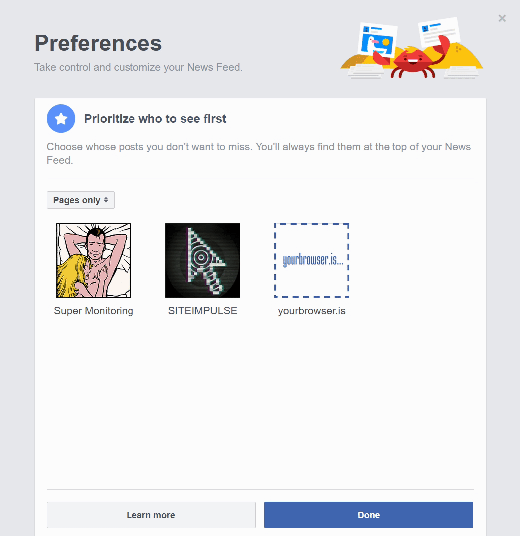This screenshot has height=536, width=520.
Task: Click the Take control and customize subtitle
Action: 138,67
